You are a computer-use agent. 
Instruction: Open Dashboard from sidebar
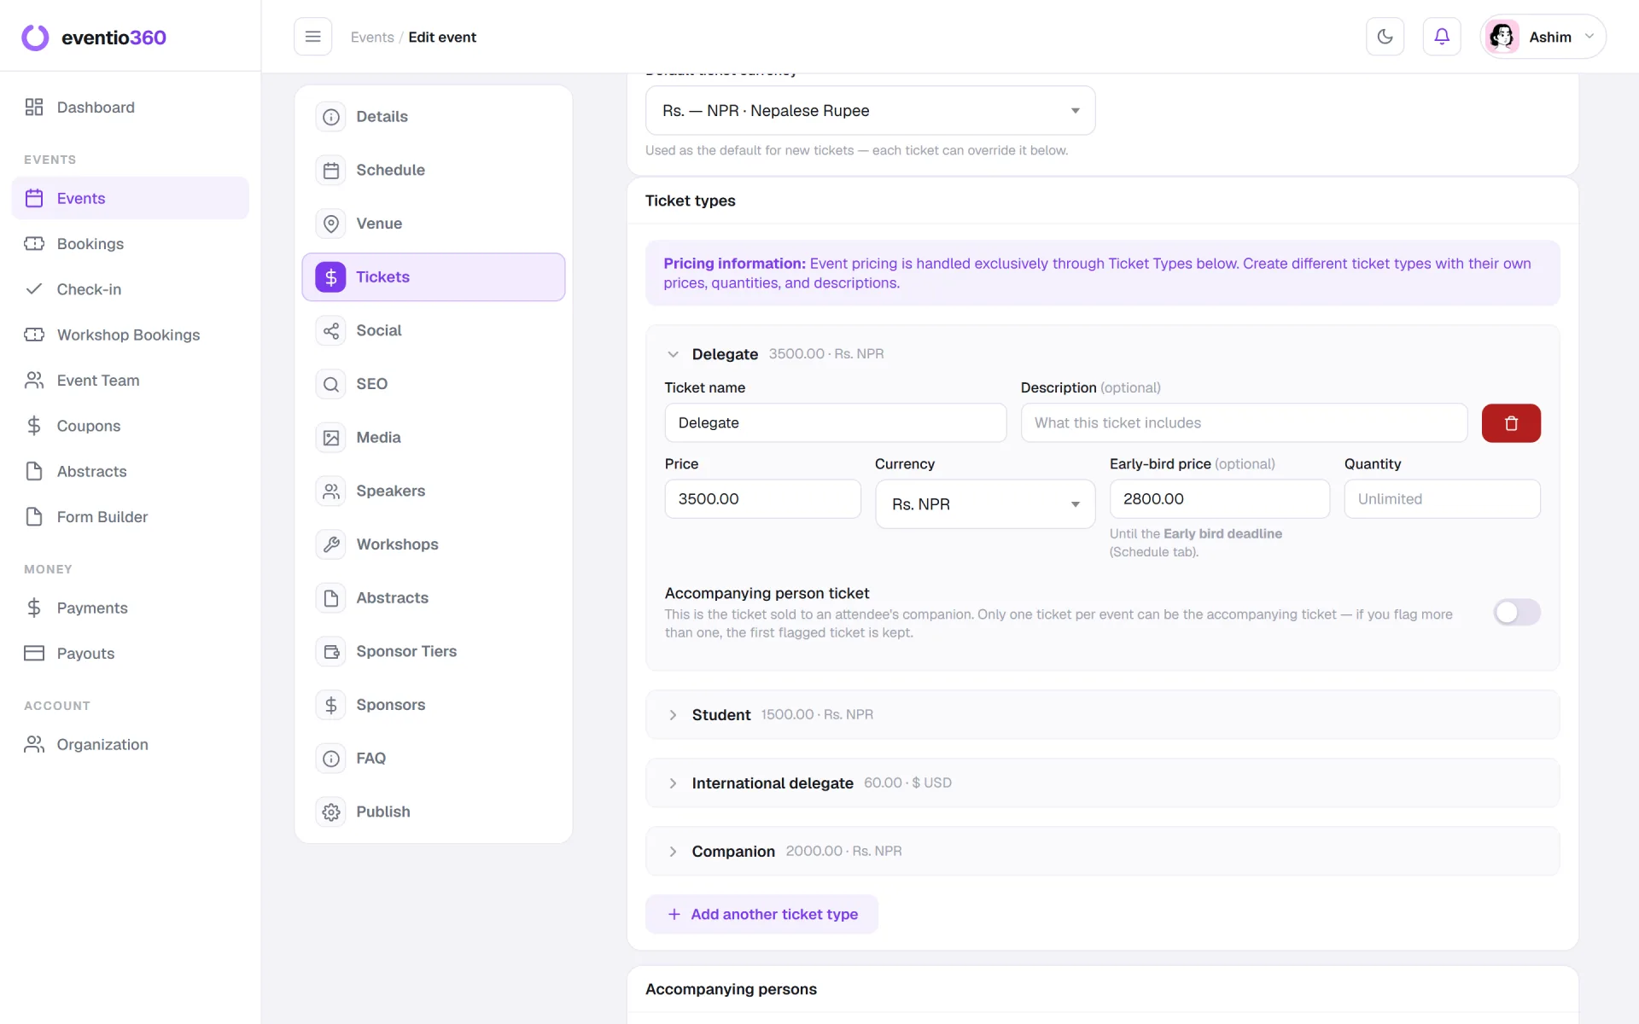tap(130, 108)
